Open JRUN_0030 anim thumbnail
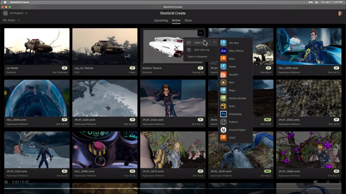 pos(241,150)
